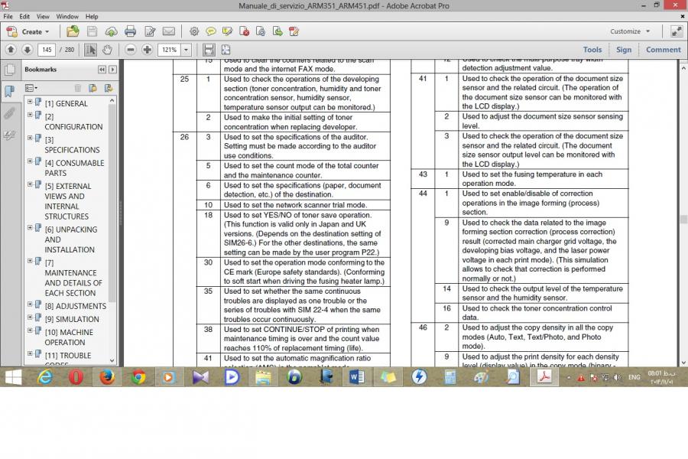Open the Tools pane
The image size is (688, 459).
(x=592, y=50)
